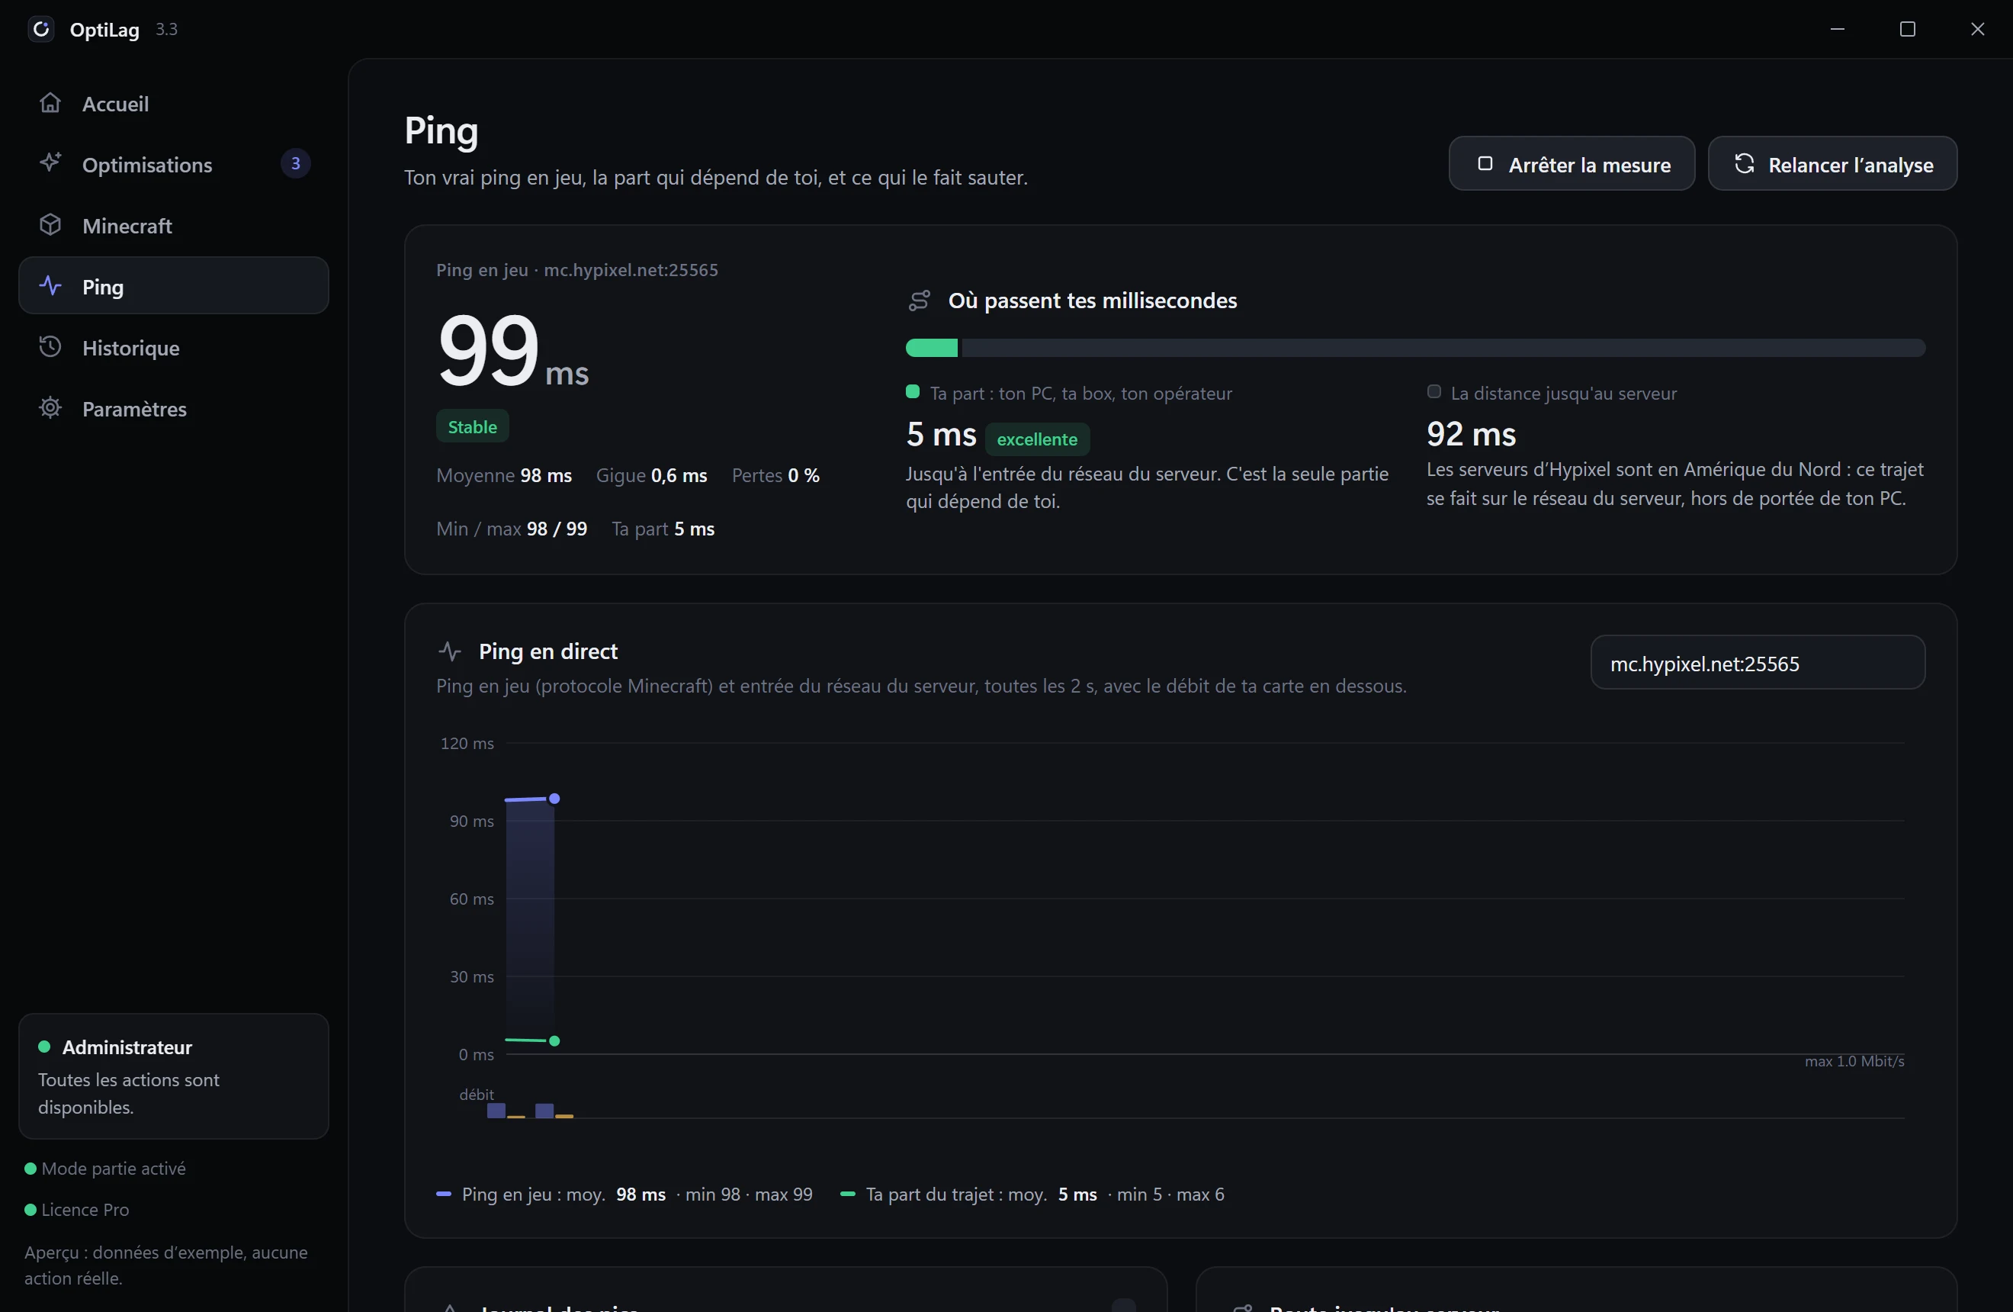
Task: Go to the Minecraft section
Action: [x=173, y=225]
